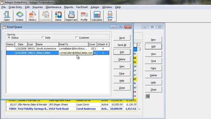Image resolution: width=211 pixels, height=119 pixels.
Task: Open the Reports menu
Action: click(69, 7)
